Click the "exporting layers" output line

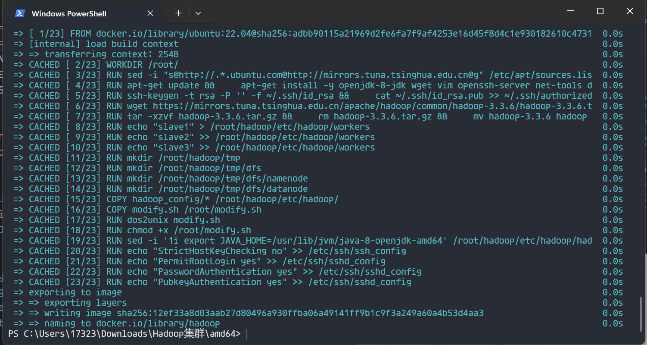[x=85, y=303]
